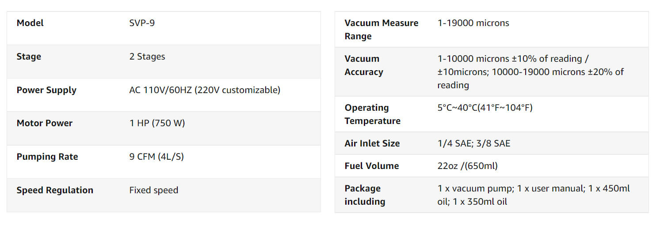Select the 9 CFM (4L/S) value

coord(156,157)
